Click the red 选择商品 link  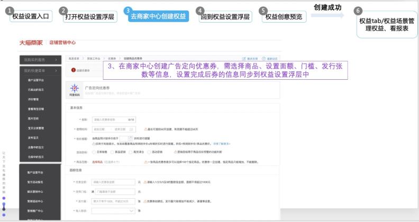pyautogui.click(x=97, y=162)
